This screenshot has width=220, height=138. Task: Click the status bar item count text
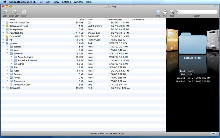[x=107, y=134]
